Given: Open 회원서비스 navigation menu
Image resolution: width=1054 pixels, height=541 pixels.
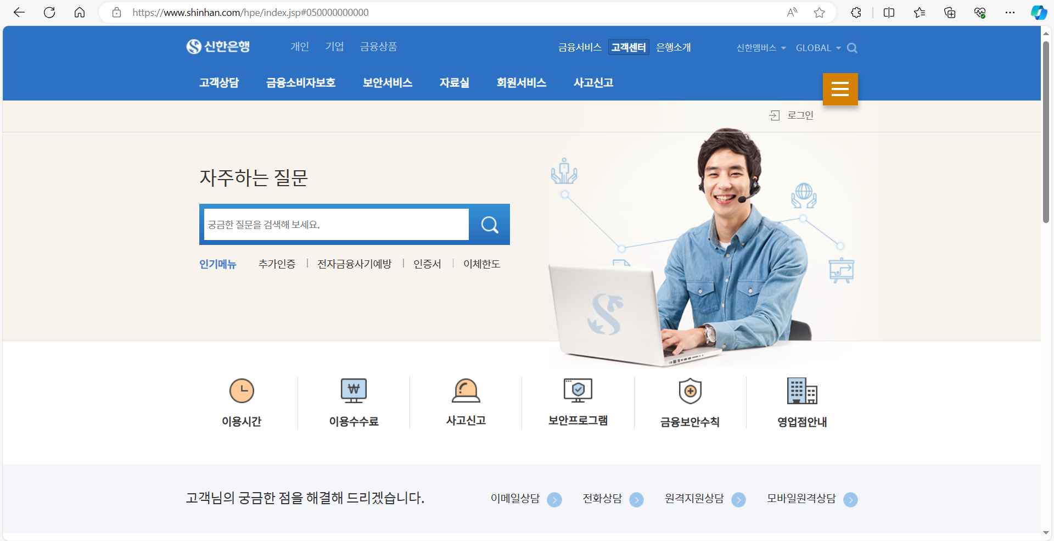Looking at the screenshot, I should tap(522, 83).
